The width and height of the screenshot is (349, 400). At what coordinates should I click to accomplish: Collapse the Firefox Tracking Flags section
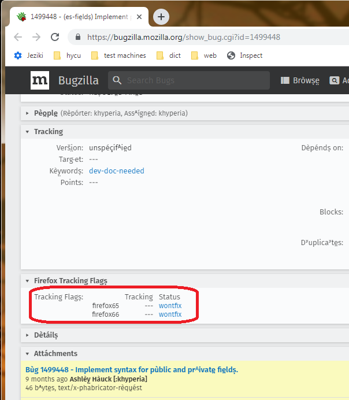coord(27,281)
